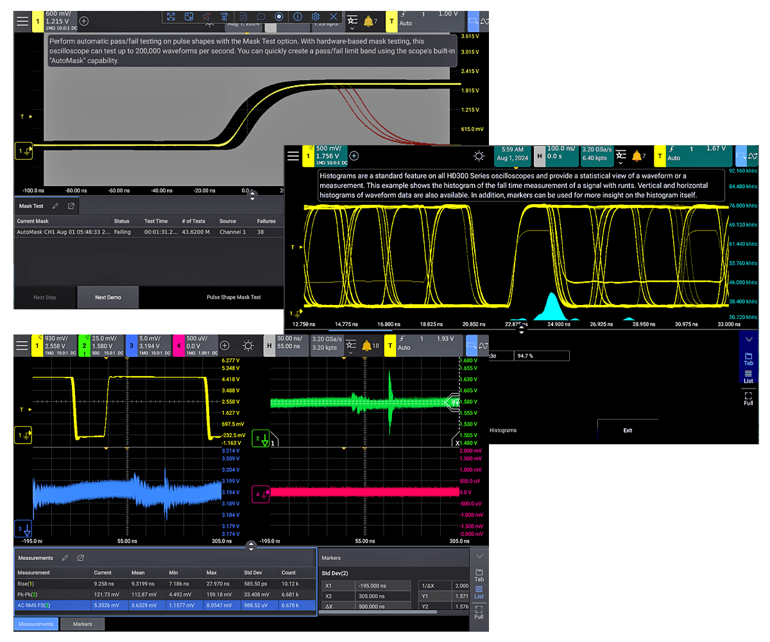Add a channel with plus icon beside channel 4
770x642 pixels.
pos(225,345)
